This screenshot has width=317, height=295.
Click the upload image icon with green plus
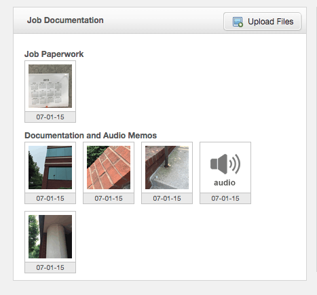pyautogui.click(x=238, y=22)
